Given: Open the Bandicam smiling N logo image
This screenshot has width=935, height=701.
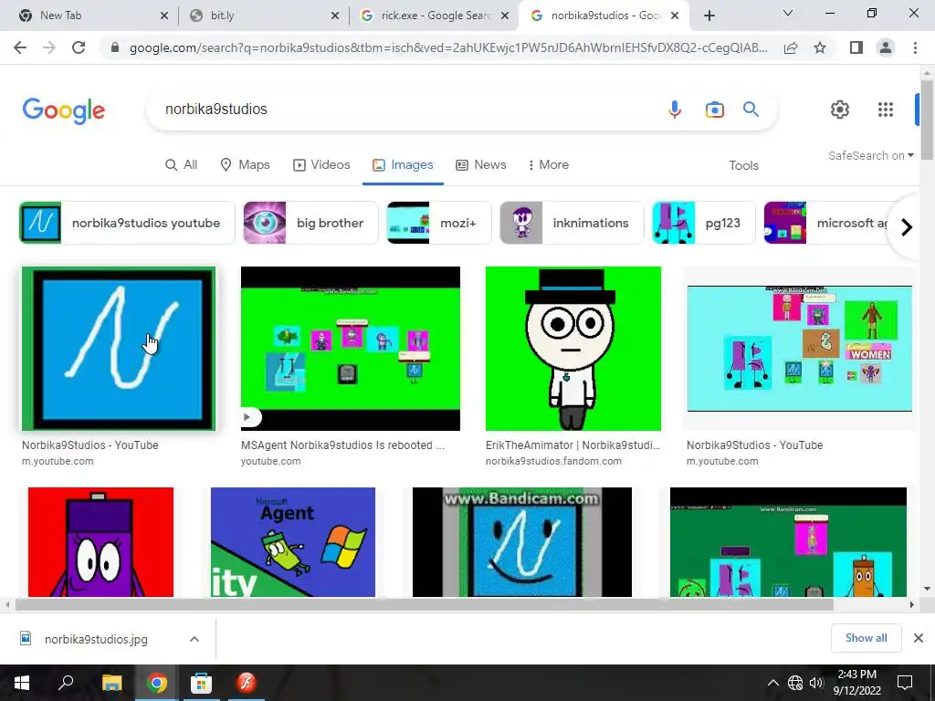Looking at the screenshot, I should [x=521, y=542].
